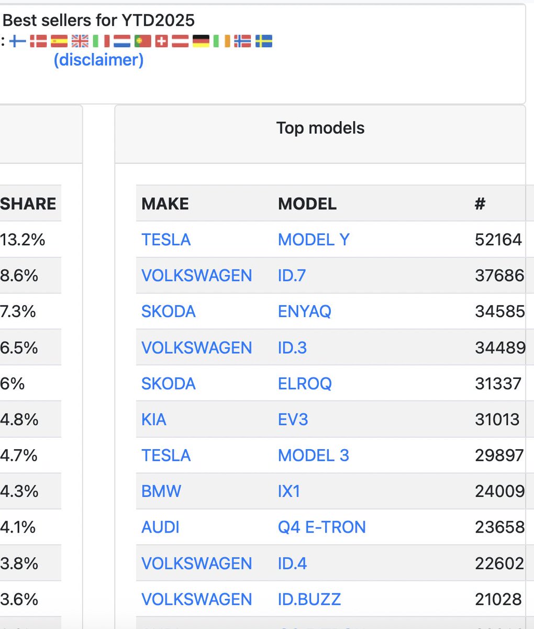
Task: Open the MODEL Y model link
Action: pos(314,240)
